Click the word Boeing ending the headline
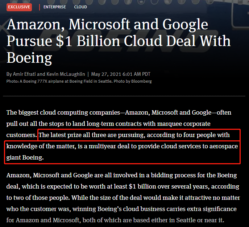This screenshot has width=249, height=227. 29,58
